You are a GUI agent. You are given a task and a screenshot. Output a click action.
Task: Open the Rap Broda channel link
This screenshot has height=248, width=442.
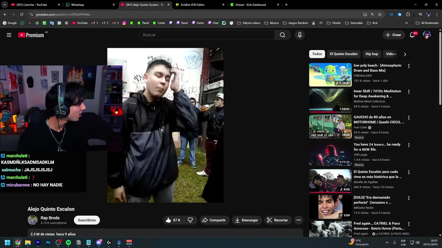click(50, 218)
